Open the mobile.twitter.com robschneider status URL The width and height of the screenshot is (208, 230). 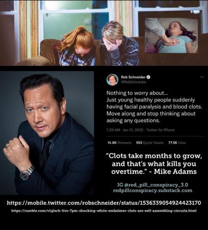pos(104,203)
